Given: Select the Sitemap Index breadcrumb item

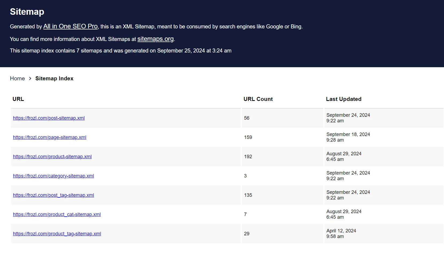Looking at the screenshot, I should point(54,78).
